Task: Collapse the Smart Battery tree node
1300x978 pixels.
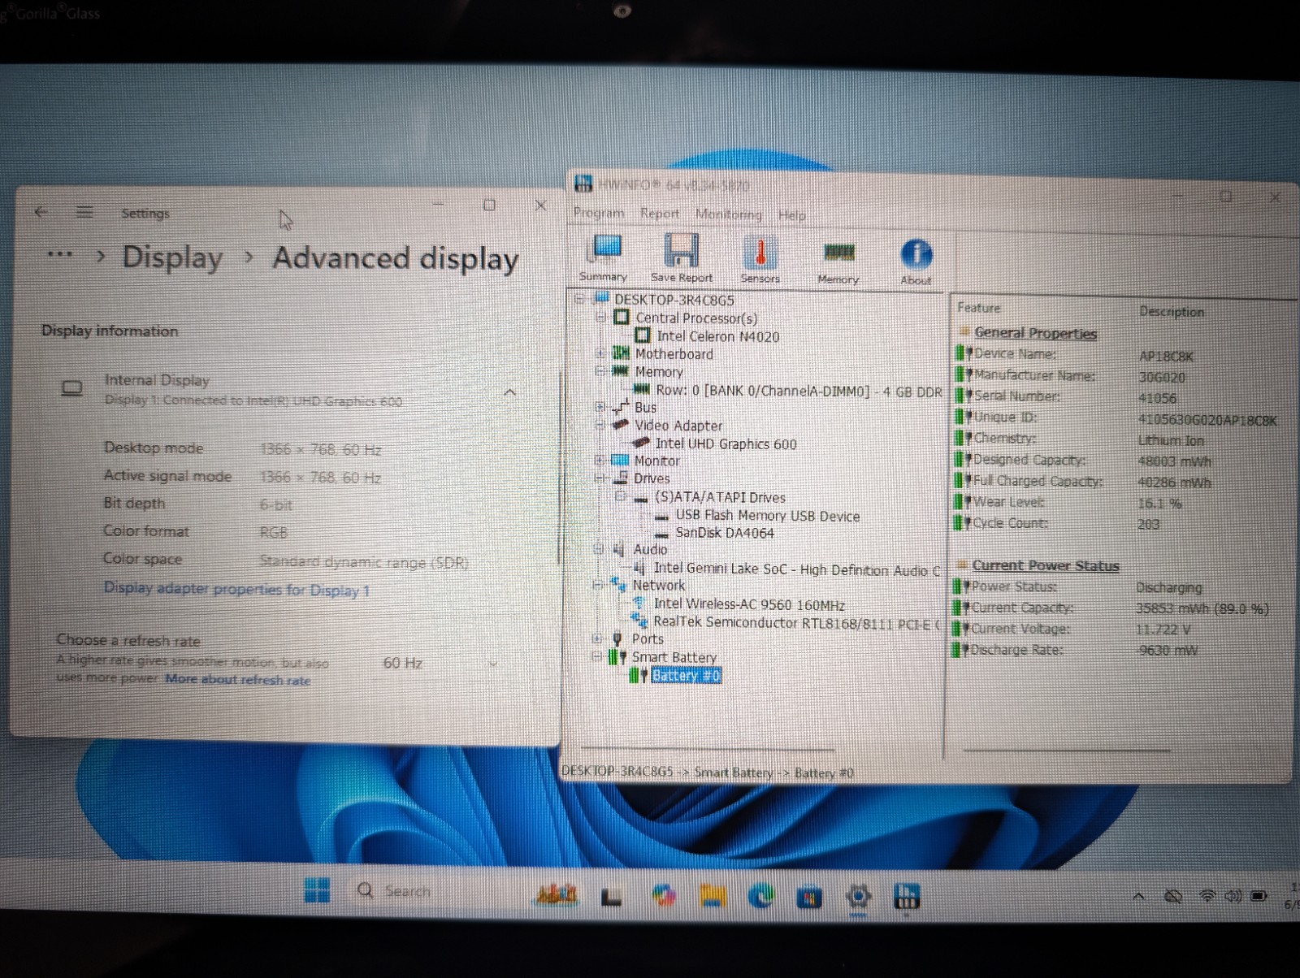Action: tap(598, 656)
